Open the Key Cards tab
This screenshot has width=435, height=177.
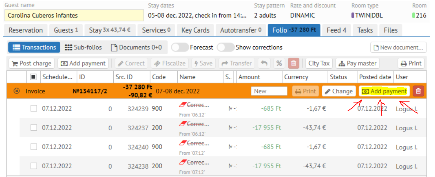[195, 30]
